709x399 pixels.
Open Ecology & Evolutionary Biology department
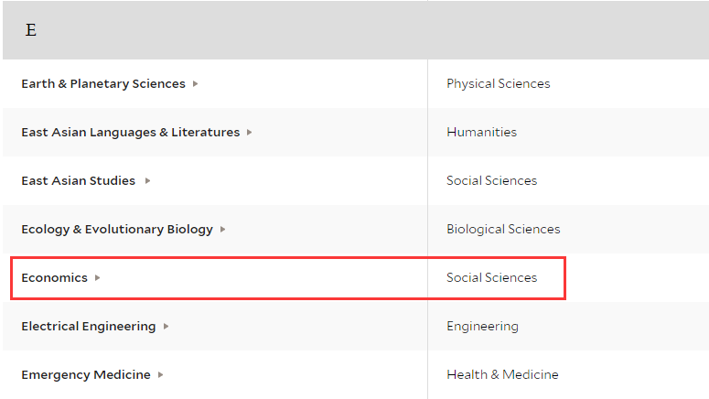(x=117, y=230)
